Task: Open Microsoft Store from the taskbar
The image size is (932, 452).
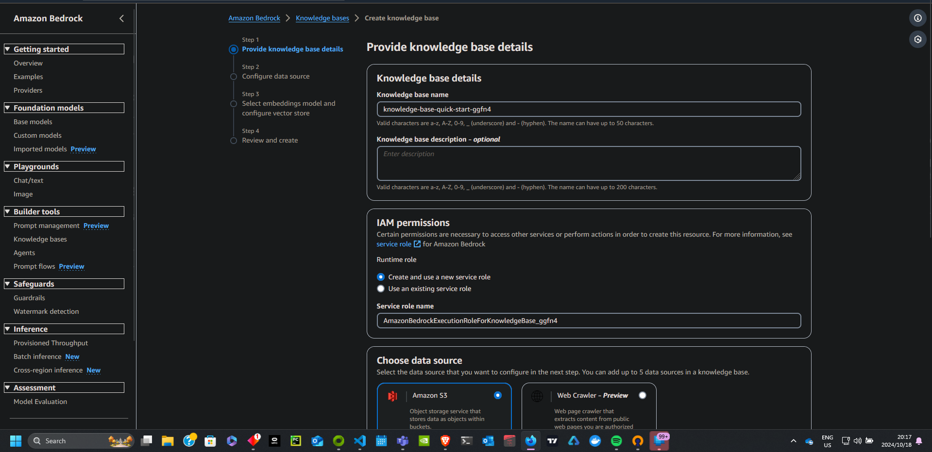Action: tap(210, 441)
